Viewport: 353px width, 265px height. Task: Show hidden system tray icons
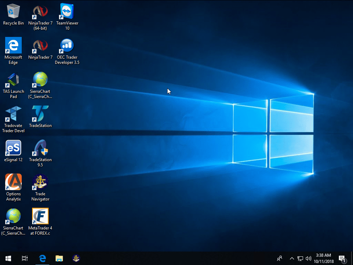click(292, 258)
